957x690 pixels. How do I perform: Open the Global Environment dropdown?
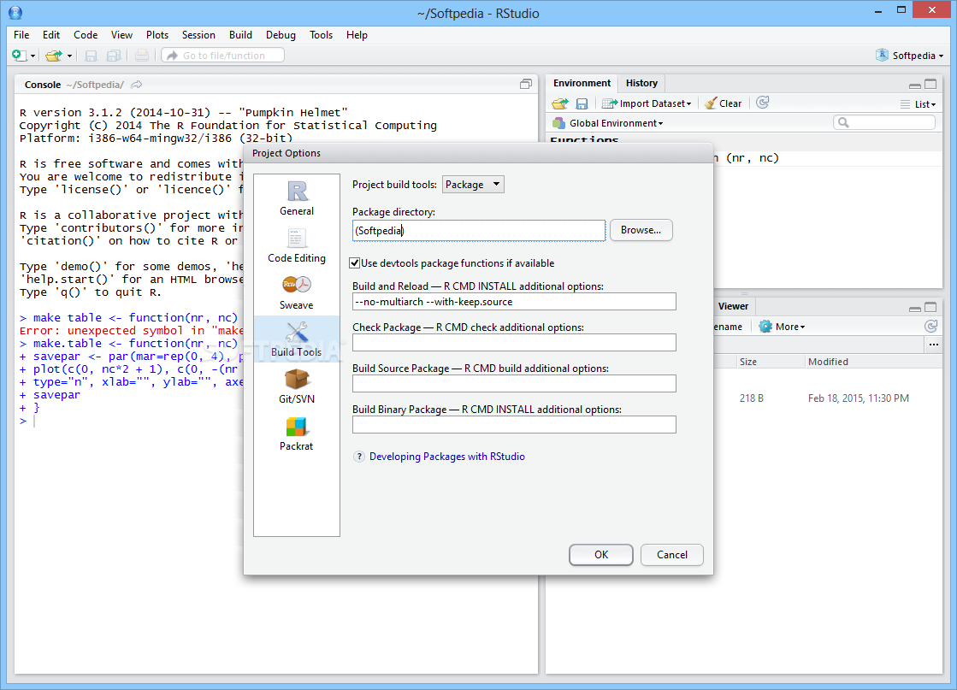608,123
